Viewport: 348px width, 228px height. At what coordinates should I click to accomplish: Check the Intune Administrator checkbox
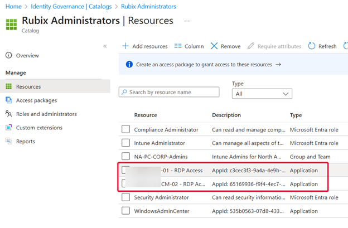(x=125, y=143)
